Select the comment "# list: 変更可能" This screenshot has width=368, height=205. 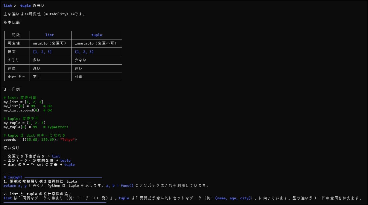point(20,97)
